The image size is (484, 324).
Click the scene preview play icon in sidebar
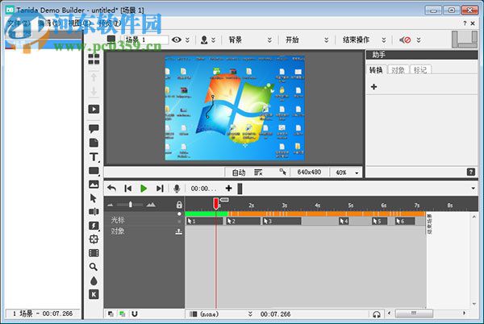click(x=94, y=109)
